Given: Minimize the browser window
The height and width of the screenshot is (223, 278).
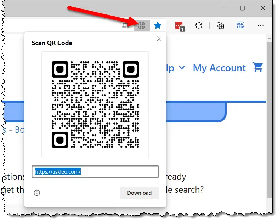Looking at the screenshot, I should point(222,8).
